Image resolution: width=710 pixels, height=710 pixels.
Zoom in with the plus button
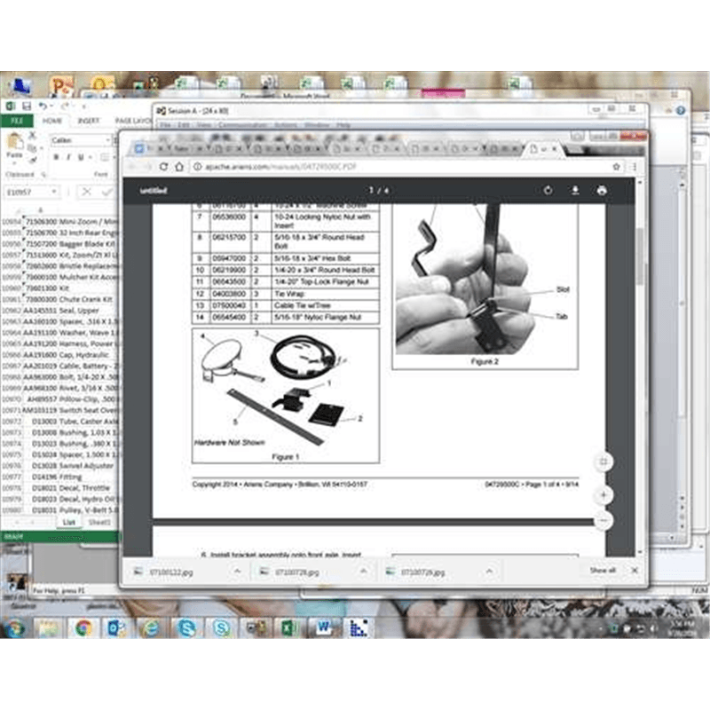click(603, 494)
